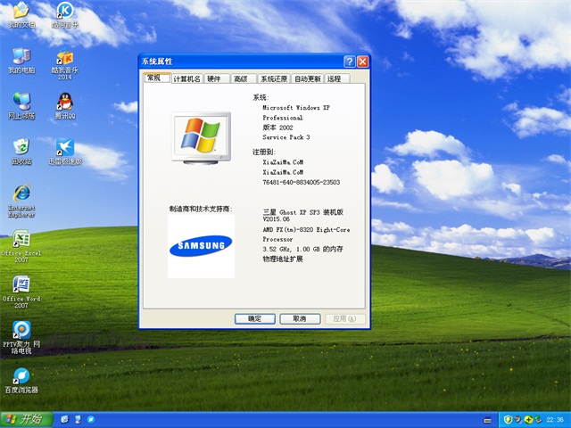Launch the 腾讯QQ penguin icon

coord(64,102)
